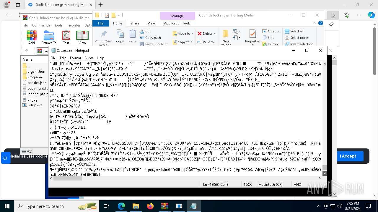This screenshot has height=212, width=378.
Task: Open the Edge profile icon
Action: coord(6,5)
